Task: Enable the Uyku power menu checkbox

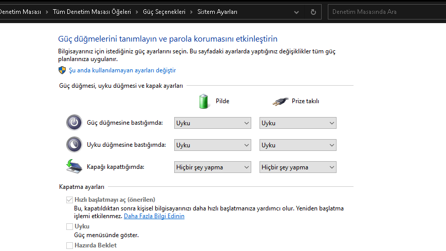Action: (x=69, y=226)
